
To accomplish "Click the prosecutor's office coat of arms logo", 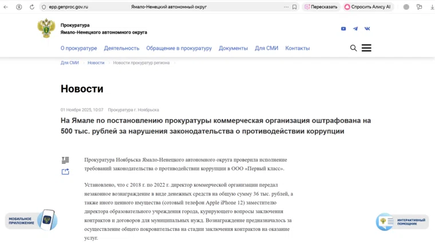I will click(x=46, y=29).
